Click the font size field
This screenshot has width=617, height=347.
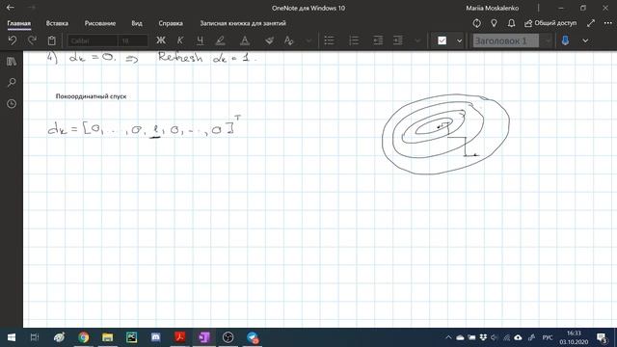133,40
